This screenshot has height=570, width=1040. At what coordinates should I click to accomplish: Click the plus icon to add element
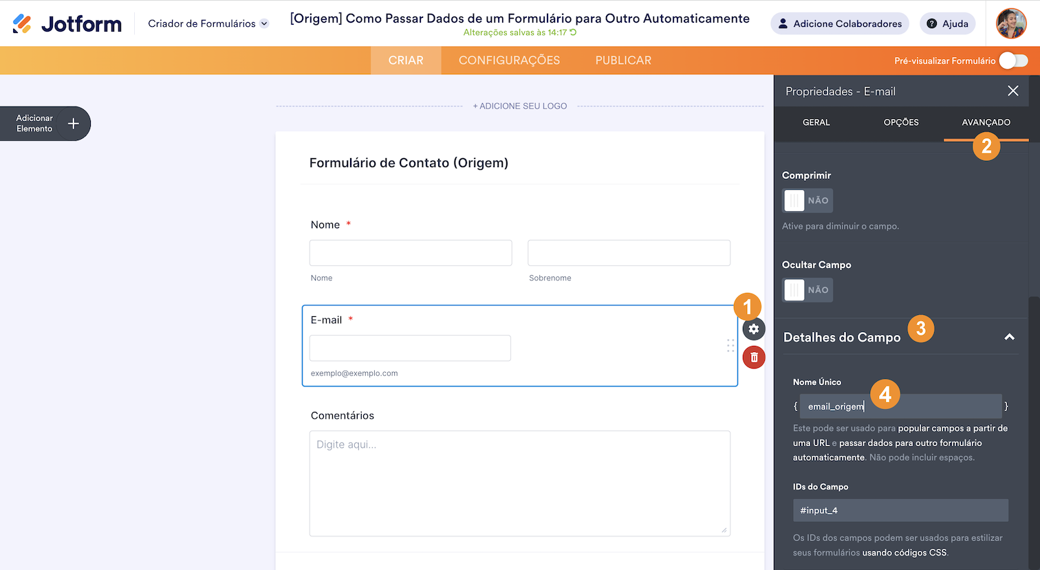74,124
